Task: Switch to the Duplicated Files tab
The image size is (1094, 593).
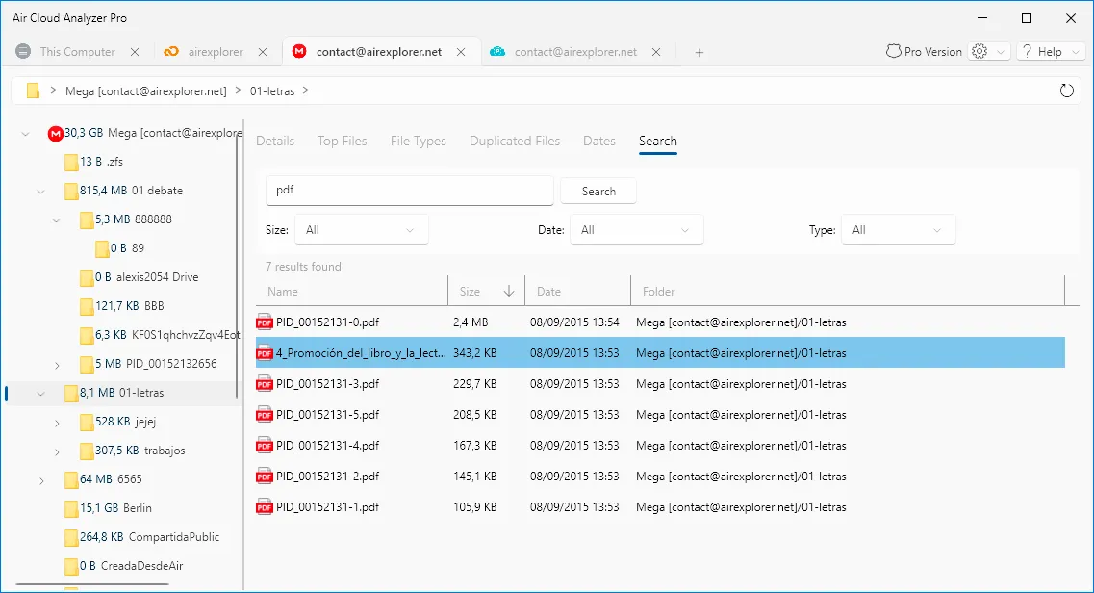Action: (514, 141)
